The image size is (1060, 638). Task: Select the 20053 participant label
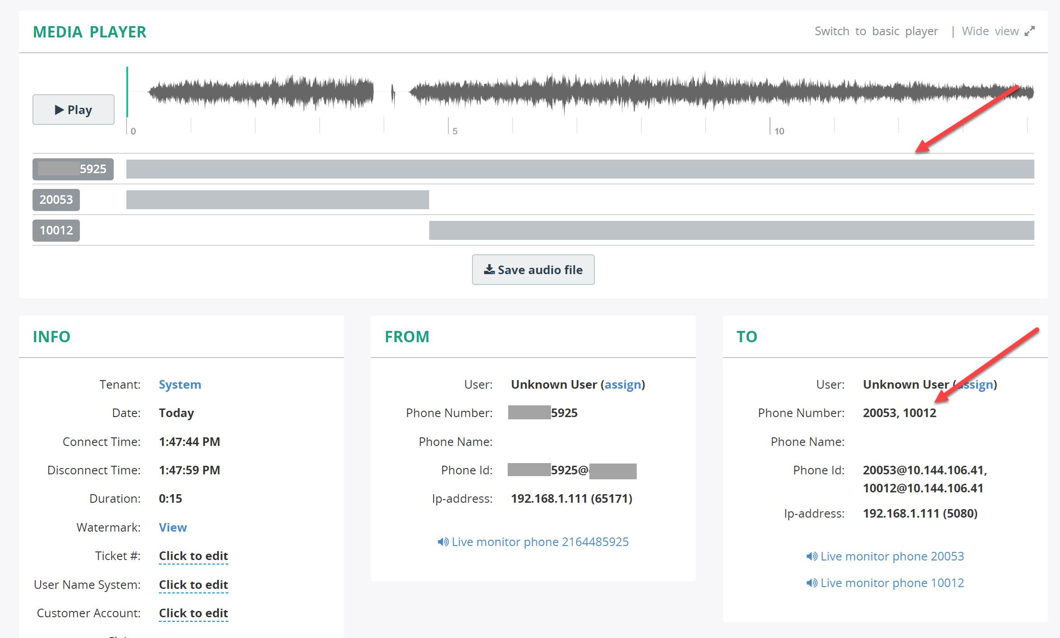point(56,200)
